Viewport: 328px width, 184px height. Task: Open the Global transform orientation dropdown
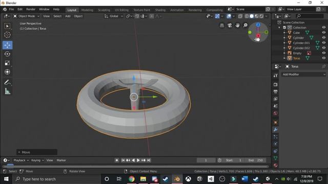click(x=114, y=16)
